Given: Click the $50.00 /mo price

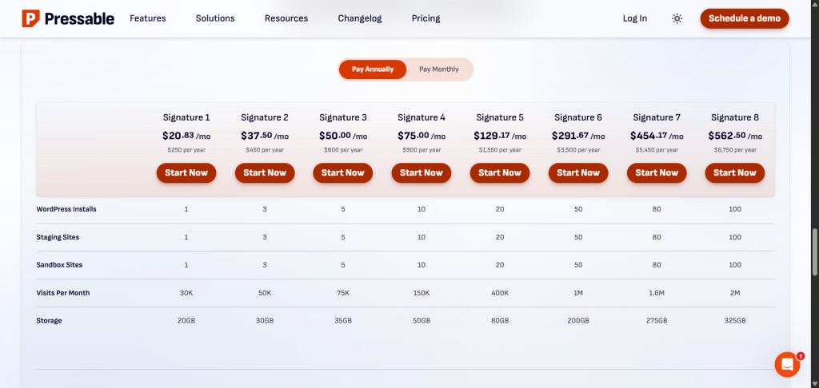Looking at the screenshot, I should (343, 136).
